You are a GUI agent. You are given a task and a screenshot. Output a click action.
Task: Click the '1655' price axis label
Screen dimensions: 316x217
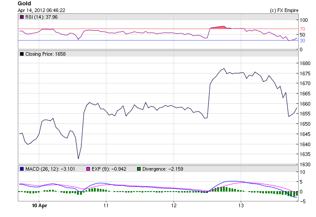[305, 114]
